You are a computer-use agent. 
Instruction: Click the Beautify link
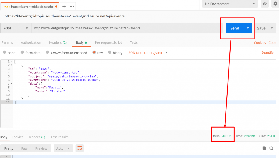tap(268, 52)
